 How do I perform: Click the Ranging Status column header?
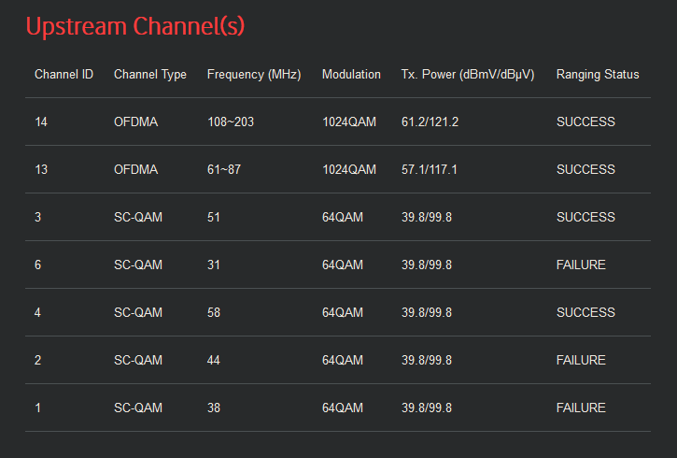(x=598, y=75)
